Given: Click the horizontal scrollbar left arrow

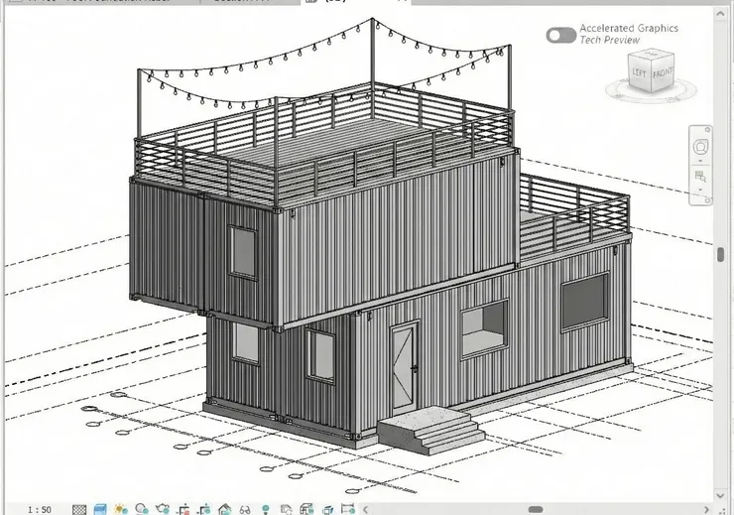Looking at the screenshot, I should point(366,509).
